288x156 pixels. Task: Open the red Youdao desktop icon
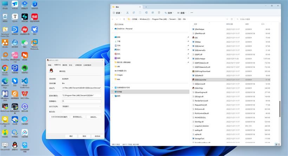(x=34, y=17)
